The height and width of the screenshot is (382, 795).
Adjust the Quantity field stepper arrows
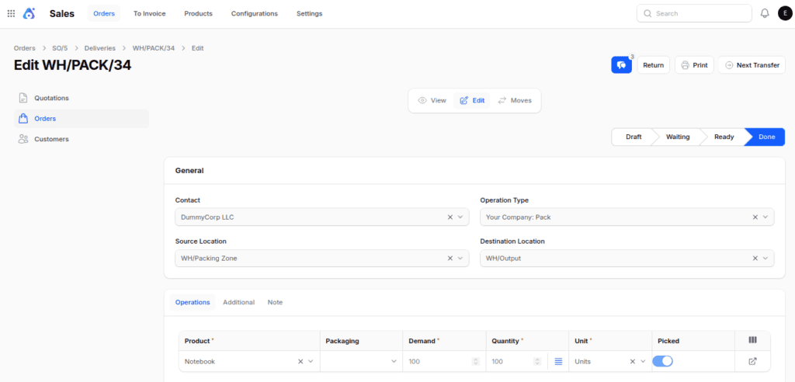[537, 362]
